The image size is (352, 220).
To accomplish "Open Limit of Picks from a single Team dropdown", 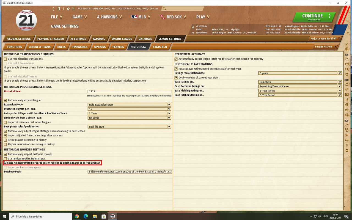I will [130, 118].
